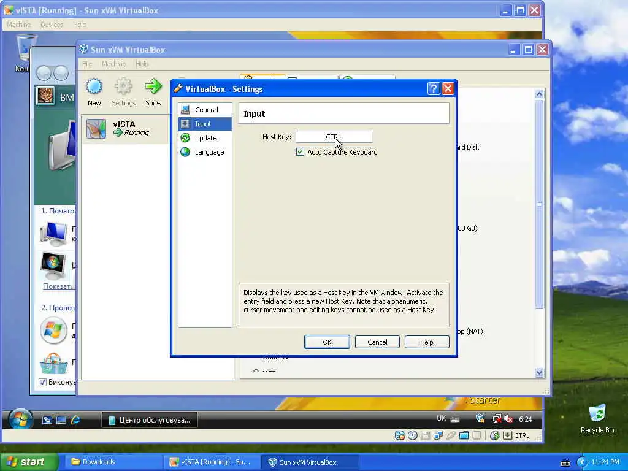Open Devices menu in vISTA Running window
Screen dimensions: 628x471
click(52, 25)
